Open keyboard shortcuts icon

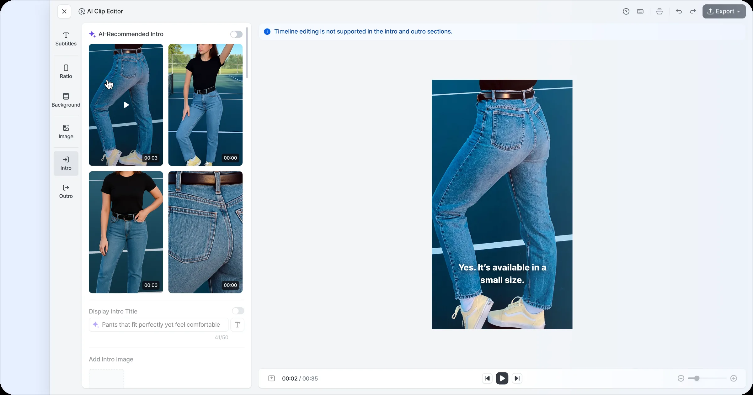(640, 12)
